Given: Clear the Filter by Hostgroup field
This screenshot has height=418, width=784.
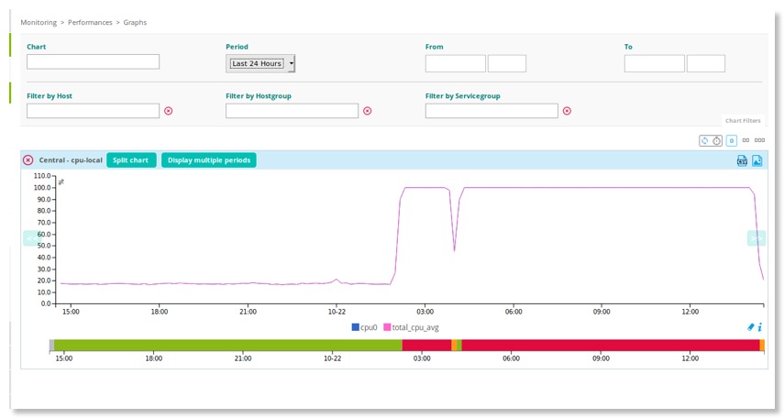Looking at the screenshot, I should pos(367,111).
